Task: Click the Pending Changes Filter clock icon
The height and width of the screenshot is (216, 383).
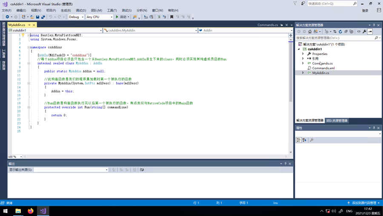Action: pos(326,31)
